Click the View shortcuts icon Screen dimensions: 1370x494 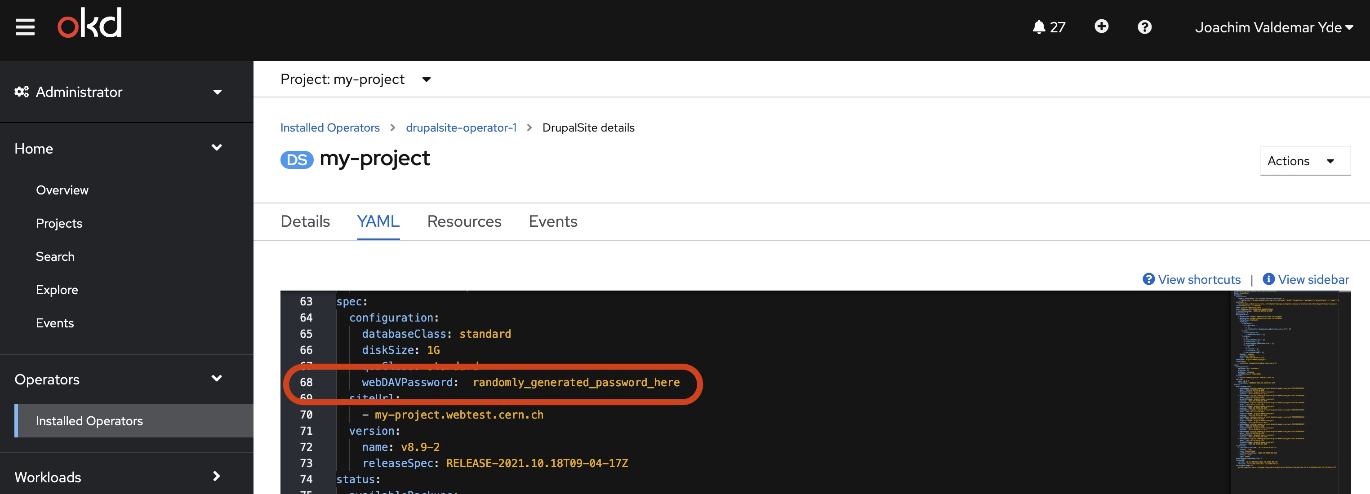[1147, 280]
